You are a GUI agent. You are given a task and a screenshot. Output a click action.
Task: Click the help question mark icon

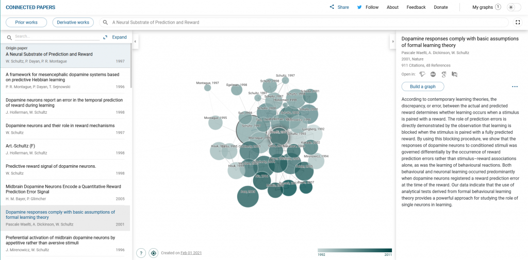point(141,253)
